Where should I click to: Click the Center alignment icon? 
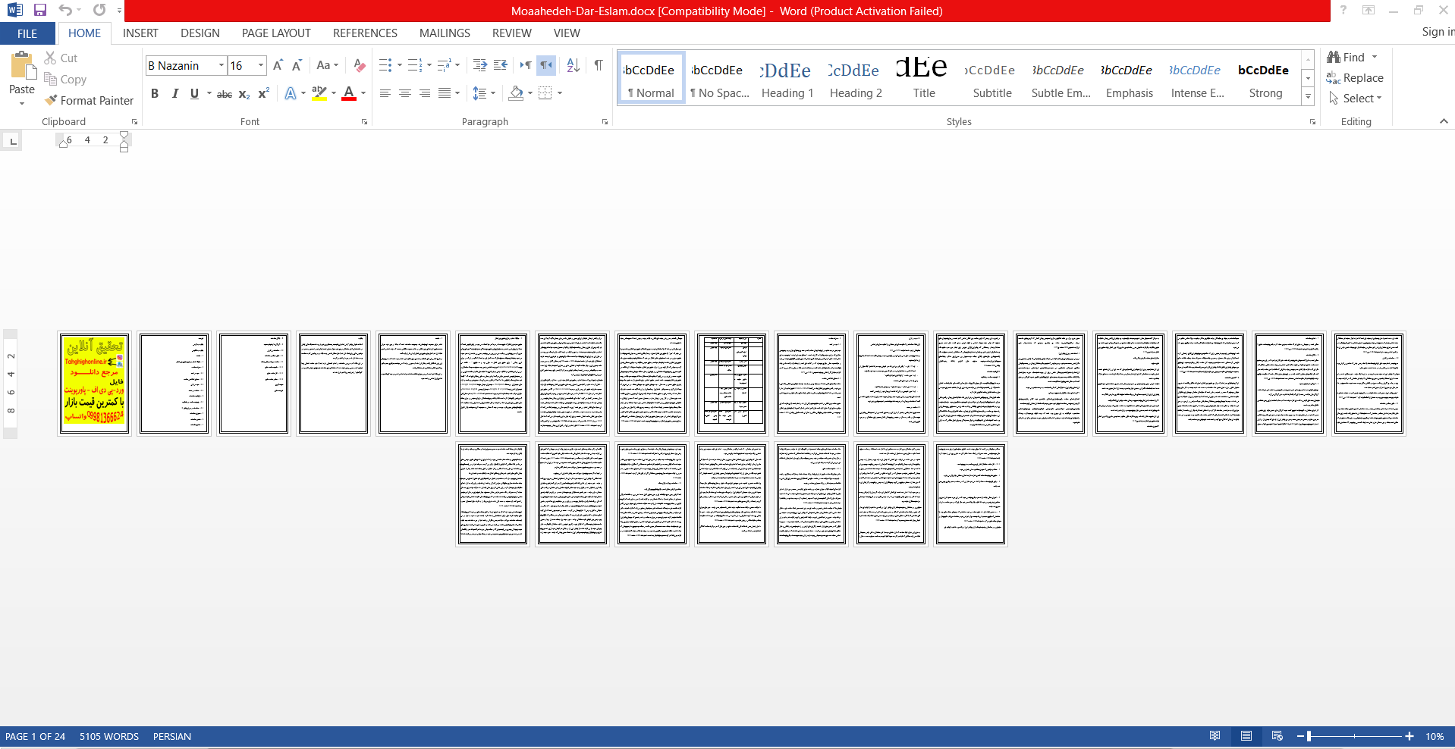(x=405, y=93)
